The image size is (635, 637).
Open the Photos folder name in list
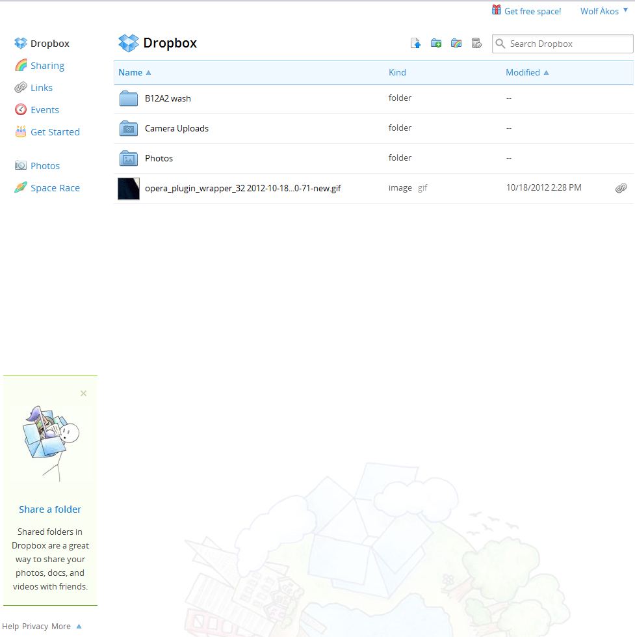[x=159, y=159]
